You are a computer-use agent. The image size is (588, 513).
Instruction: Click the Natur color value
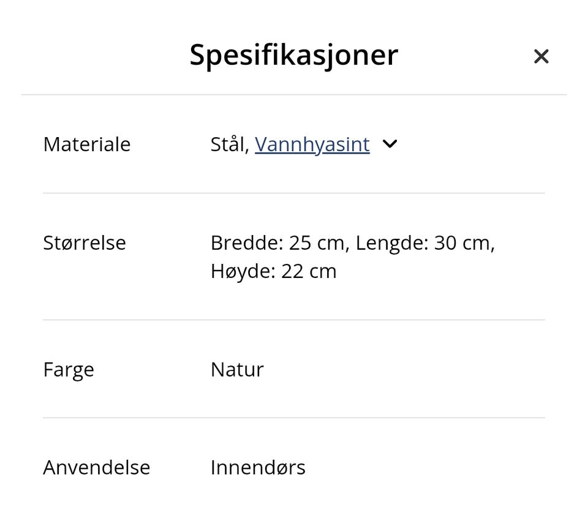tap(237, 369)
